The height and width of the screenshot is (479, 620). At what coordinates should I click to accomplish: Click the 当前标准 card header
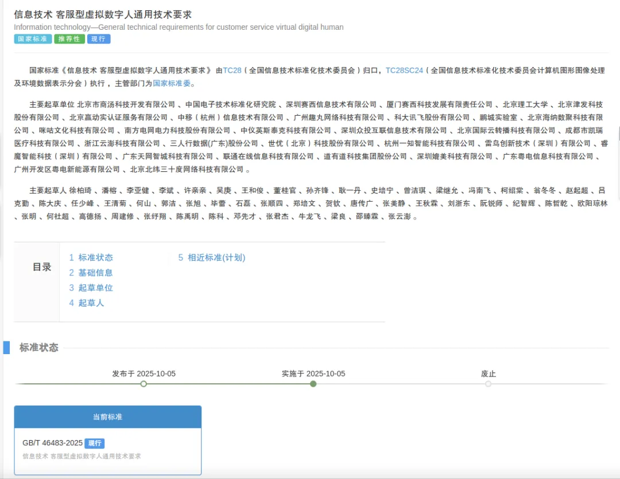(x=107, y=417)
